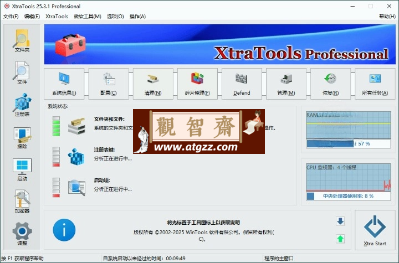Image resolution: width=399 pixels, height=263 pixels.
Task: Open the 加密器 (Encrypter) sidebar tool
Action: pos(22,202)
